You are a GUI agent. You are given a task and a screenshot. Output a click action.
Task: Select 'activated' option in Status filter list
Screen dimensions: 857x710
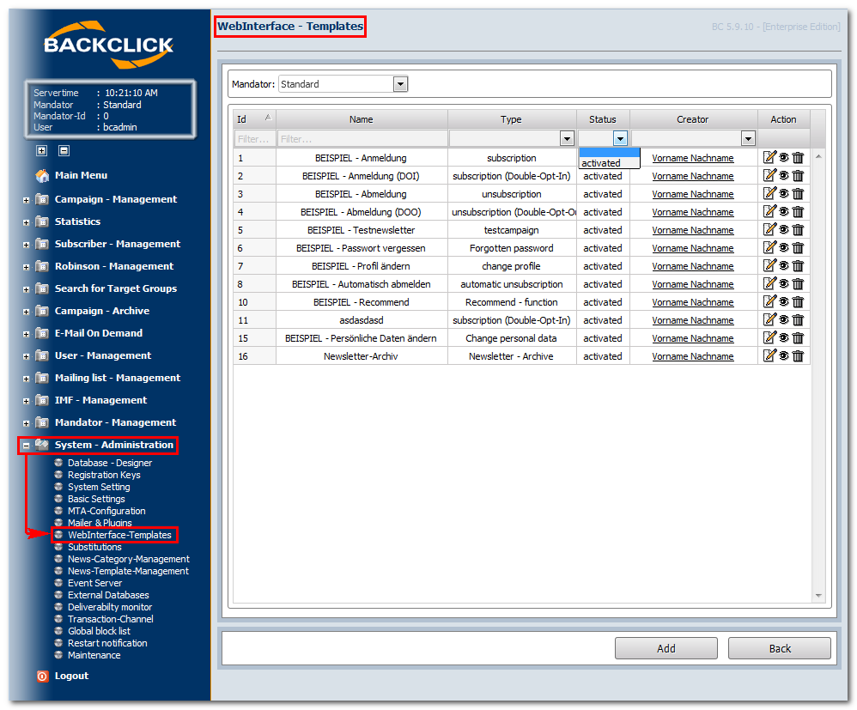[609, 163]
